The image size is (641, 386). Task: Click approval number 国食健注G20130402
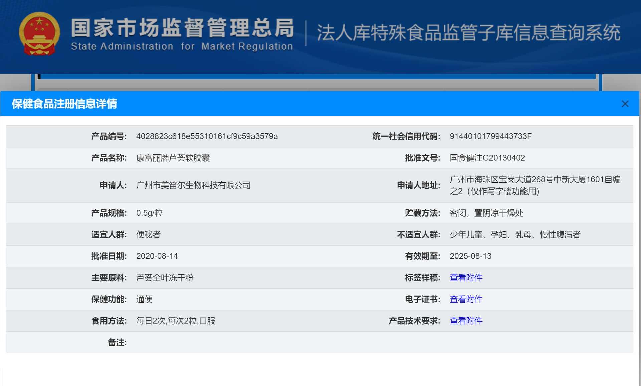pyautogui.click(x=487, y=158)
